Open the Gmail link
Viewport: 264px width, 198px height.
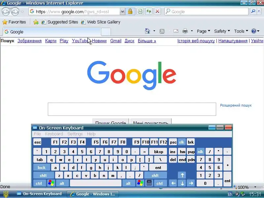[x=116, y=41]
